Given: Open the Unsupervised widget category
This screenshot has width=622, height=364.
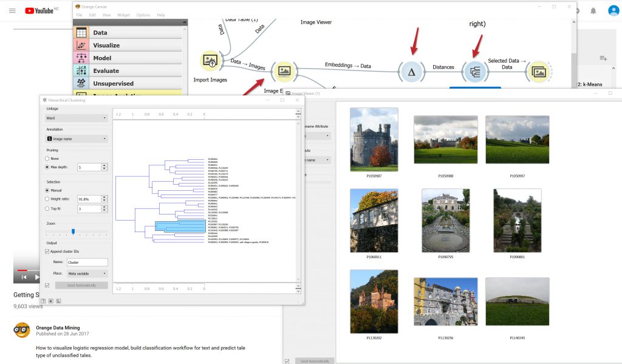Looking at the screenshot, I should pos(113,83).
